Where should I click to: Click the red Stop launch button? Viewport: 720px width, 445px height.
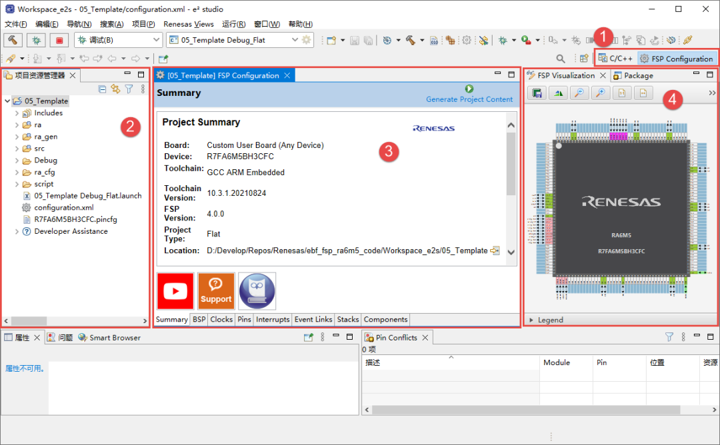coord(59,41)
